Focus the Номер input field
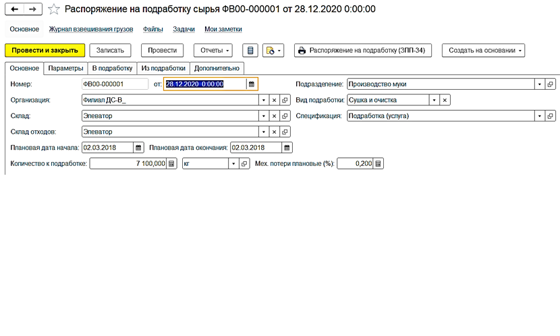This screenshot has height=336, width=560. pyautogui.click(x=115, y=84)
